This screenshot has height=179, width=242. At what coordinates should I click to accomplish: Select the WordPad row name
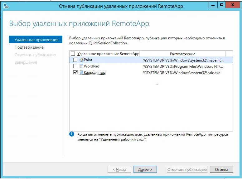pos(91,66)
